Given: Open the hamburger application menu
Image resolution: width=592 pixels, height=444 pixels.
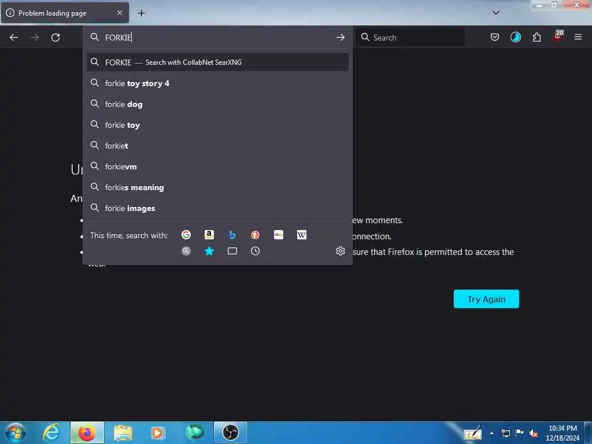Looking at the screenshot, I should [578, 37].
